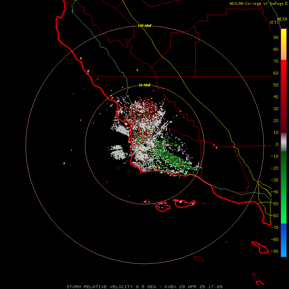The height and width of the screenshot is (289, 289).
Task: Click the '50' value on velocity scale
Action: (x=276, y=85)
